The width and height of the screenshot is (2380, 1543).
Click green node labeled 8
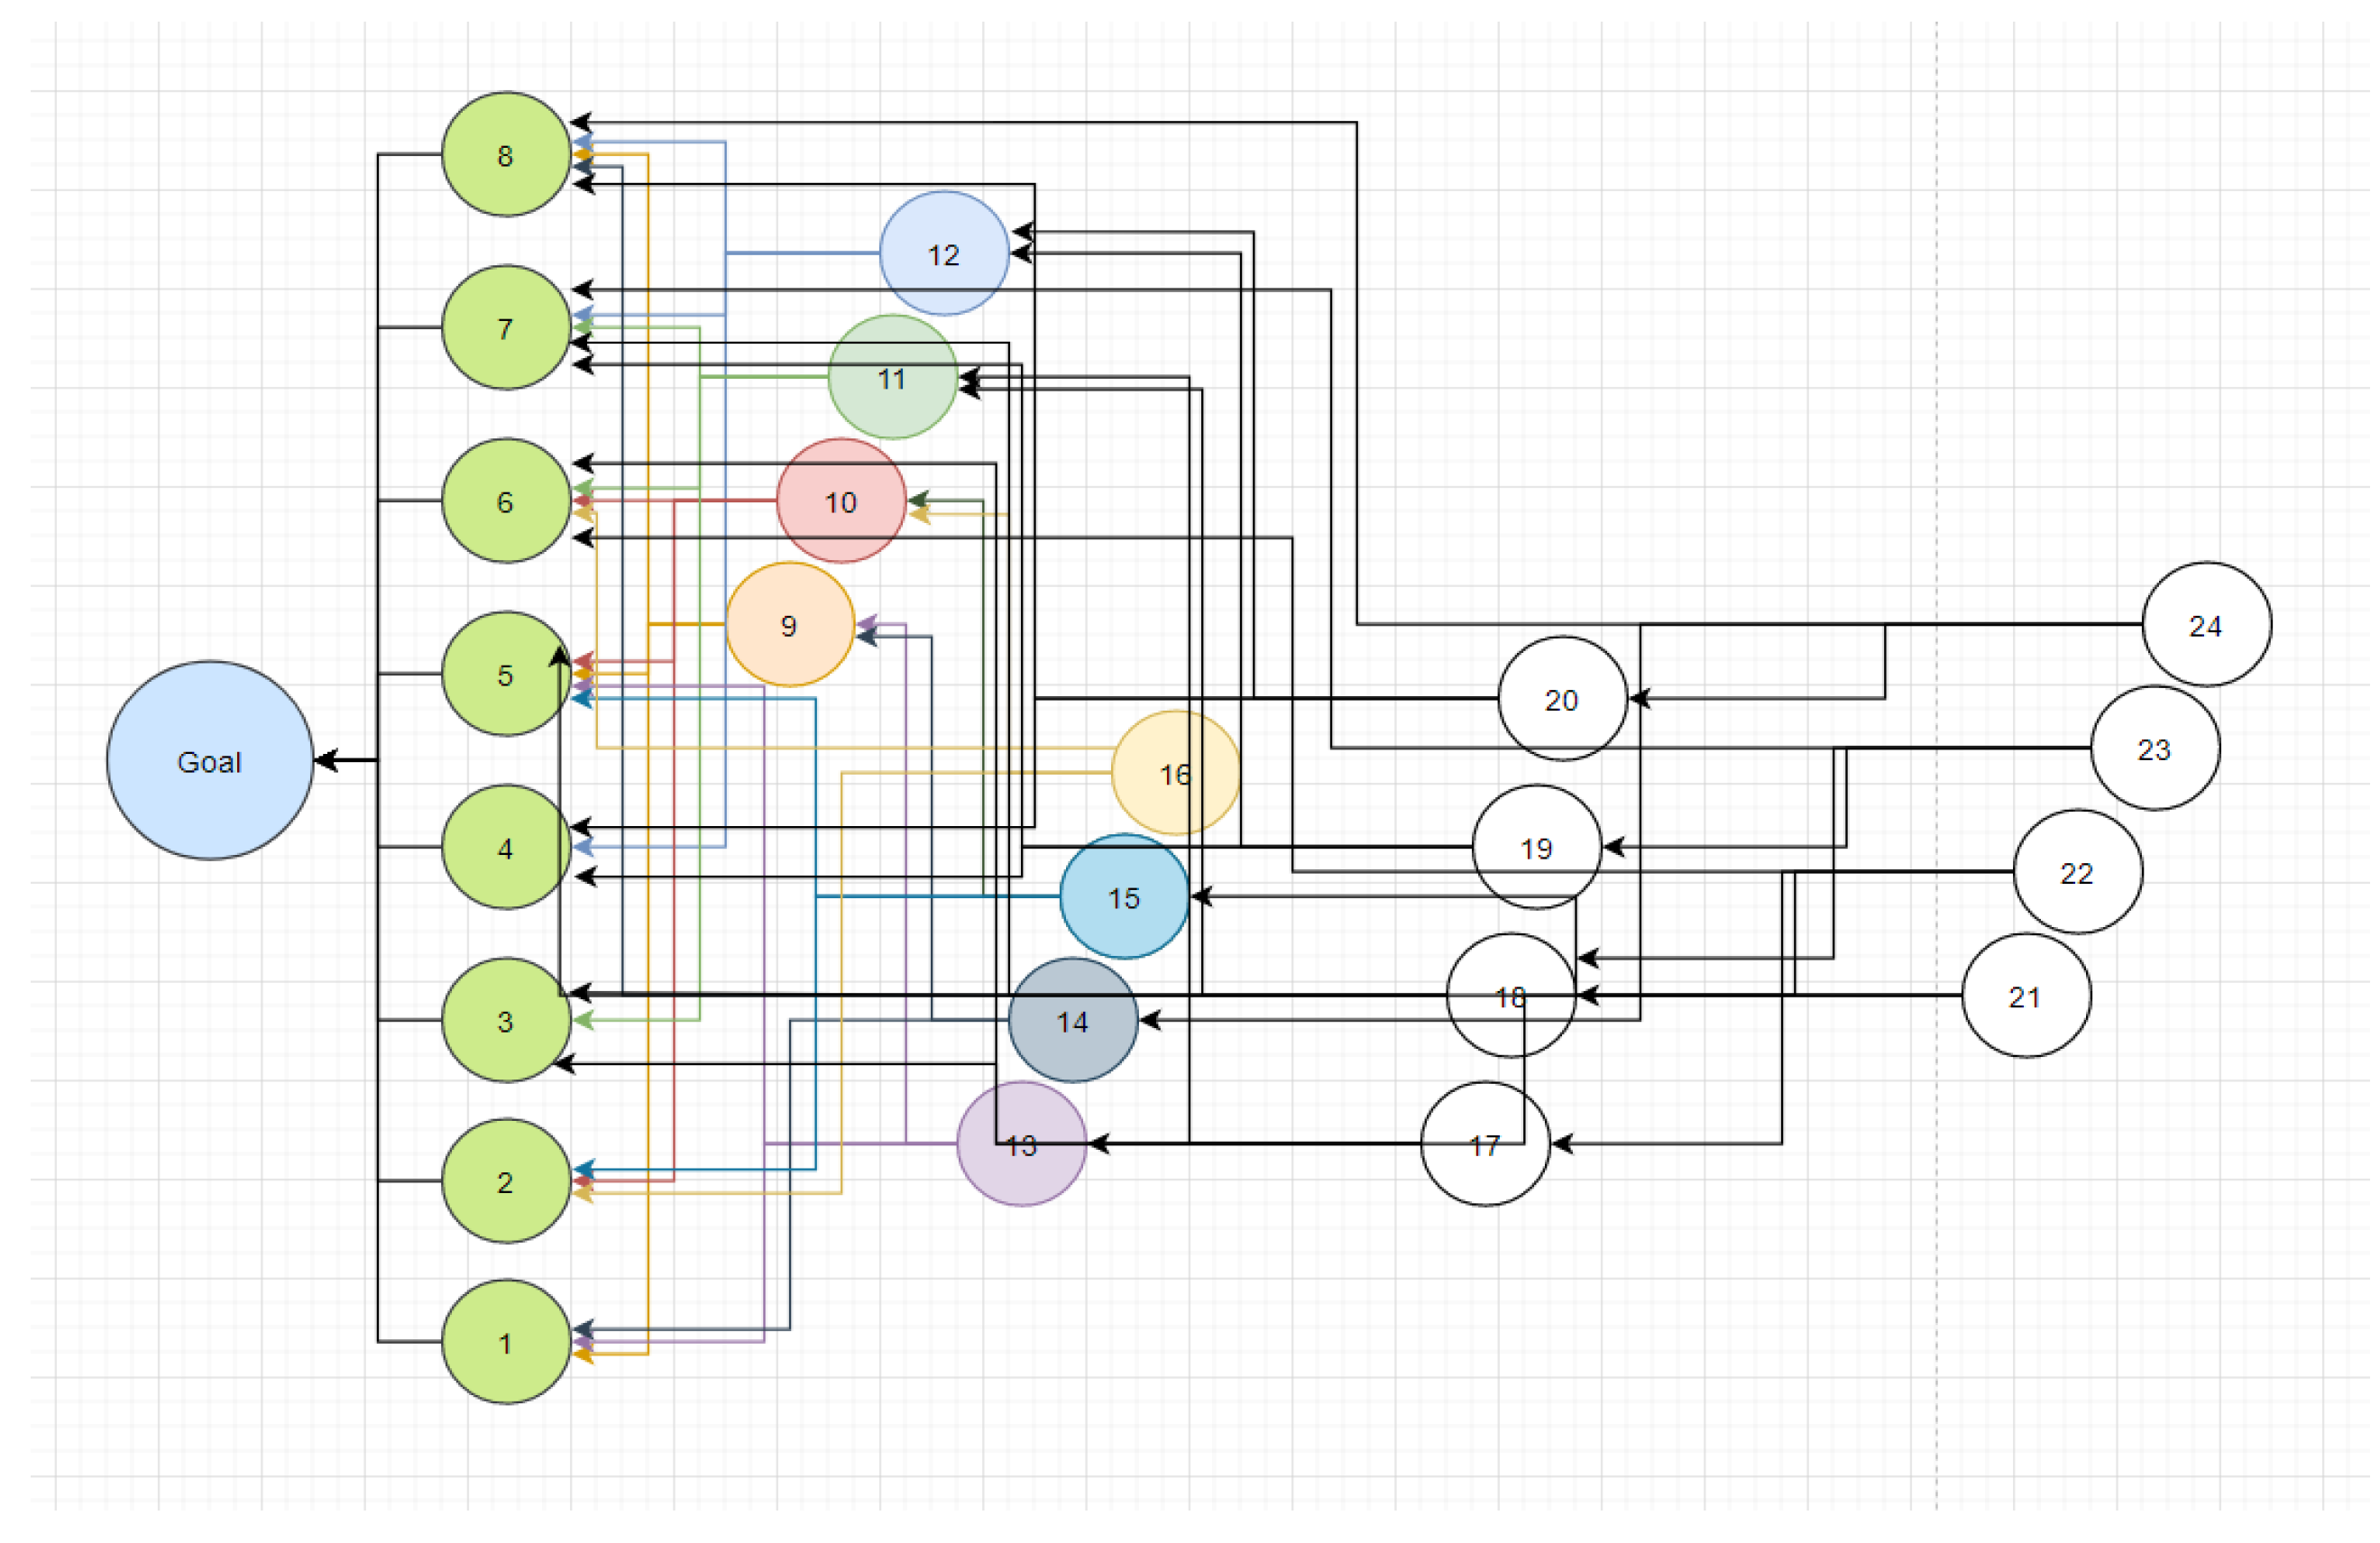(506, 155)
